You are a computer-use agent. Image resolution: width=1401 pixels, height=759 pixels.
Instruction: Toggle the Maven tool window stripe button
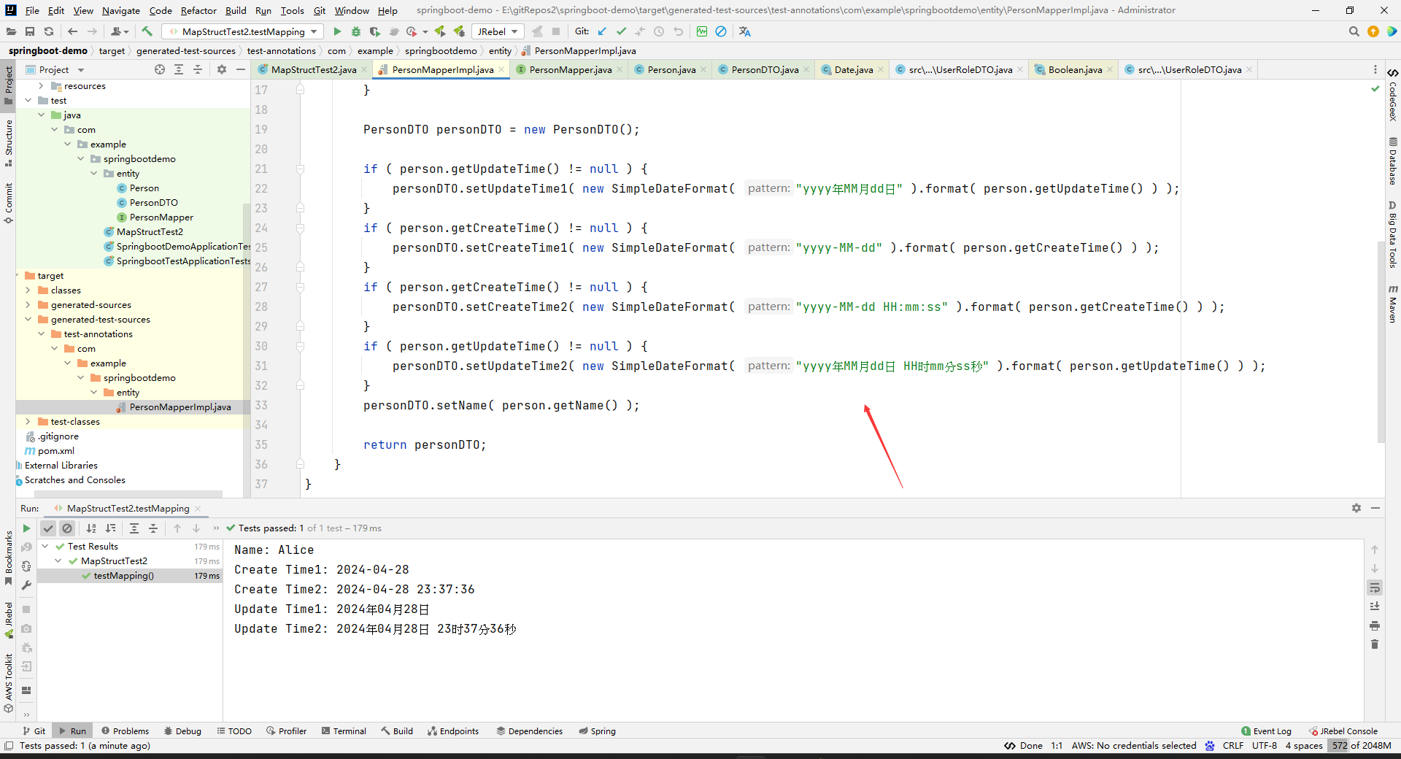click(1392, 304)
